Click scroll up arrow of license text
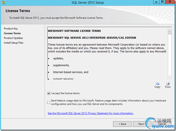 coord(170,29)
